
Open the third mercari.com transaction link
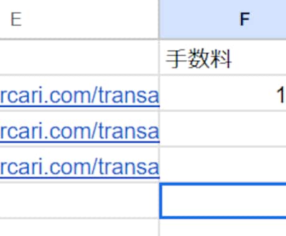(x=80, y=167)
